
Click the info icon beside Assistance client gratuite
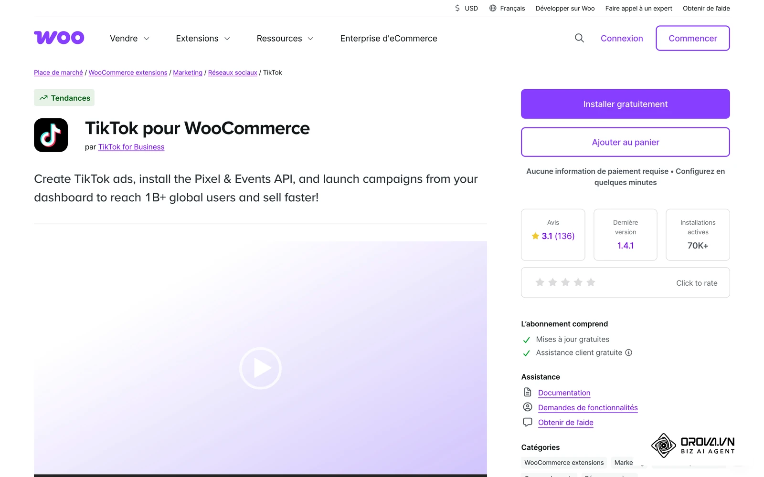629,353
